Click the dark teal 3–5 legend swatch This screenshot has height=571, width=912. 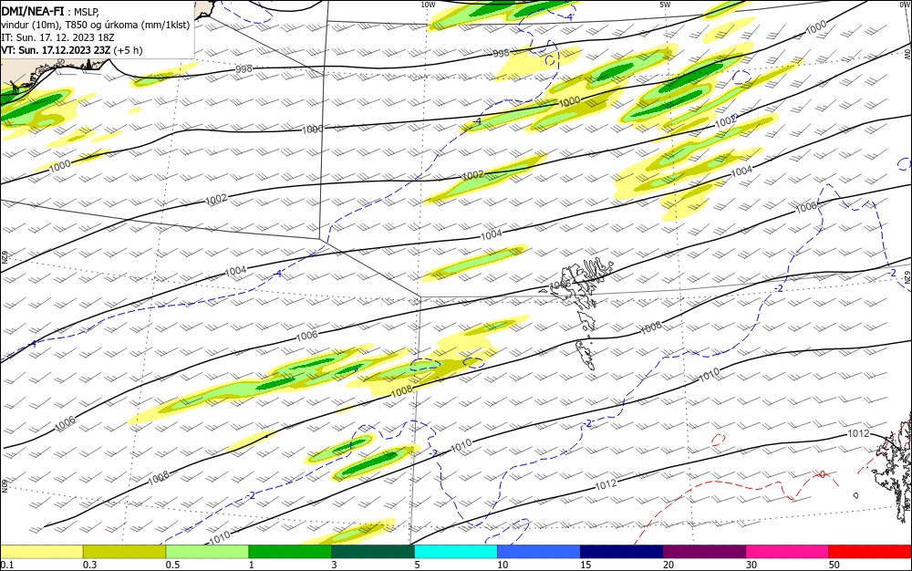pos(373,552)
